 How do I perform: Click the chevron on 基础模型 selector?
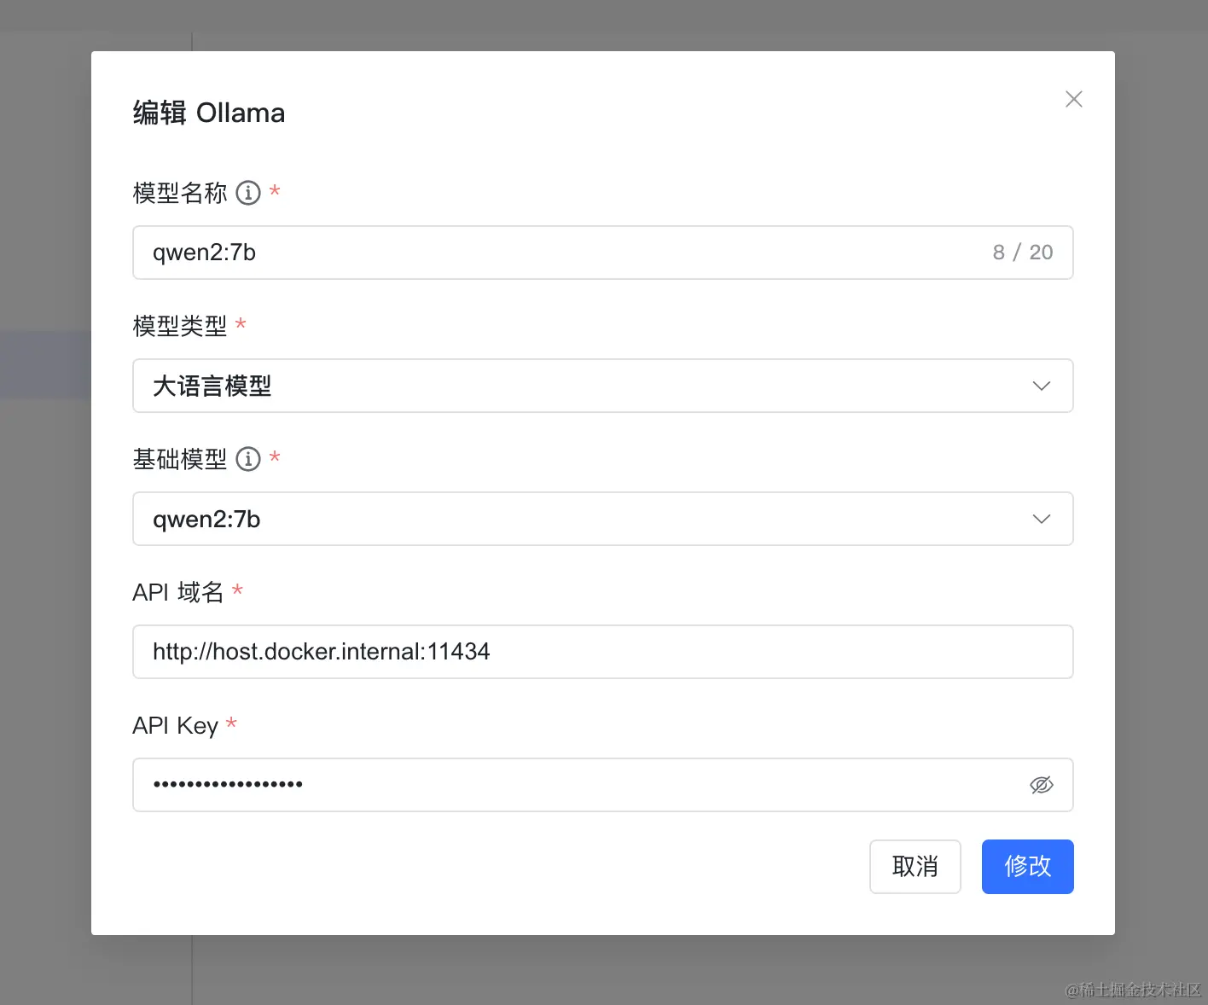(x=1042, y=519)
